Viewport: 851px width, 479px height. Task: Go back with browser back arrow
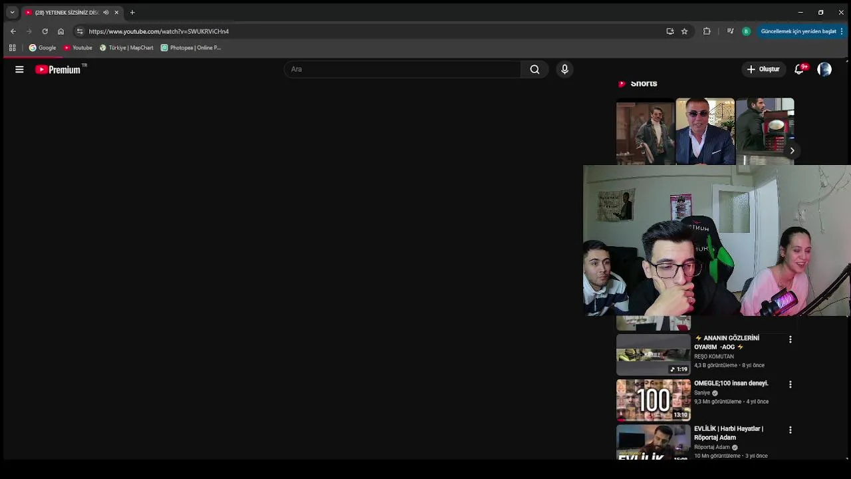click(x=13, y=31)
